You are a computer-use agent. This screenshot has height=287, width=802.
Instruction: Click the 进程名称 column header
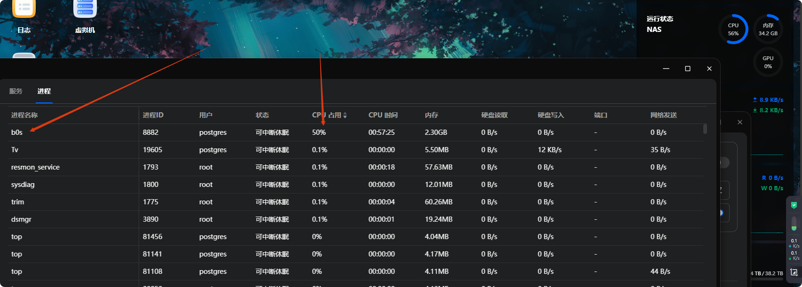[24, 115]
